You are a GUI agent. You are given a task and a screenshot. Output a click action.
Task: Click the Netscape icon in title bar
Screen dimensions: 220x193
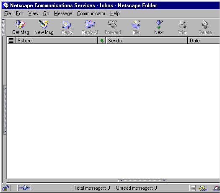pyautogui.click(x=6, y=5)
